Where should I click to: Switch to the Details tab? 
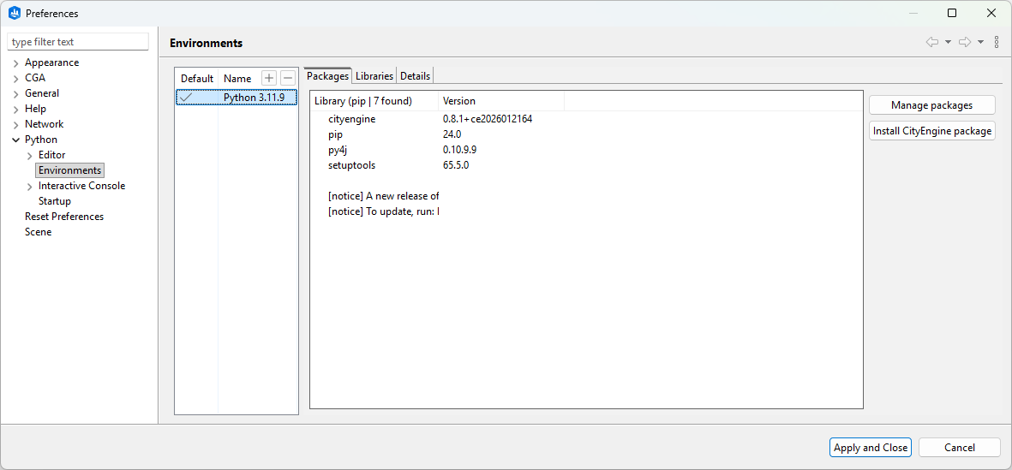tap(415, 75)
